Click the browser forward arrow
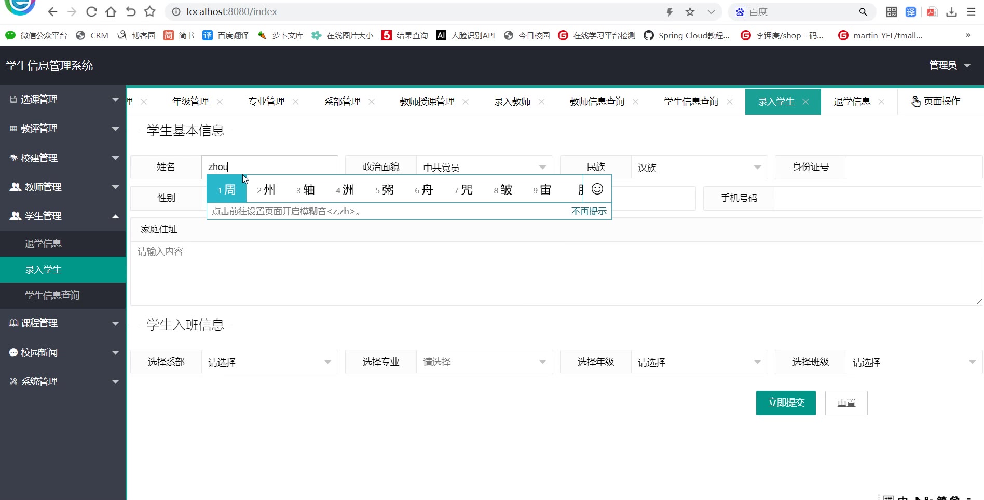This screenshot has width=984, height=500. coord(72,11)
